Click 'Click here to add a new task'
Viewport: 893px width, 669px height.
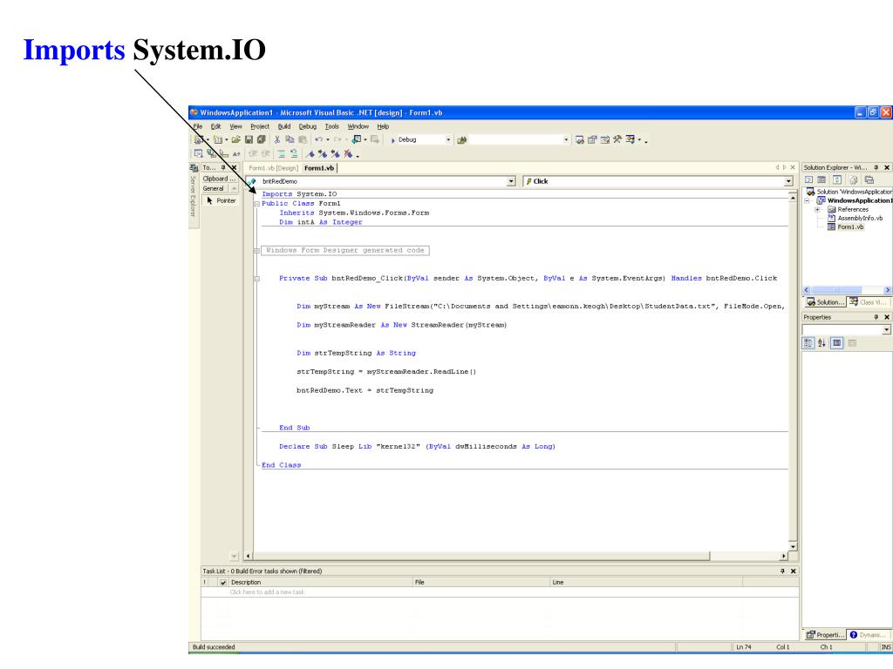pyautogui.click(x=267, y=592)
